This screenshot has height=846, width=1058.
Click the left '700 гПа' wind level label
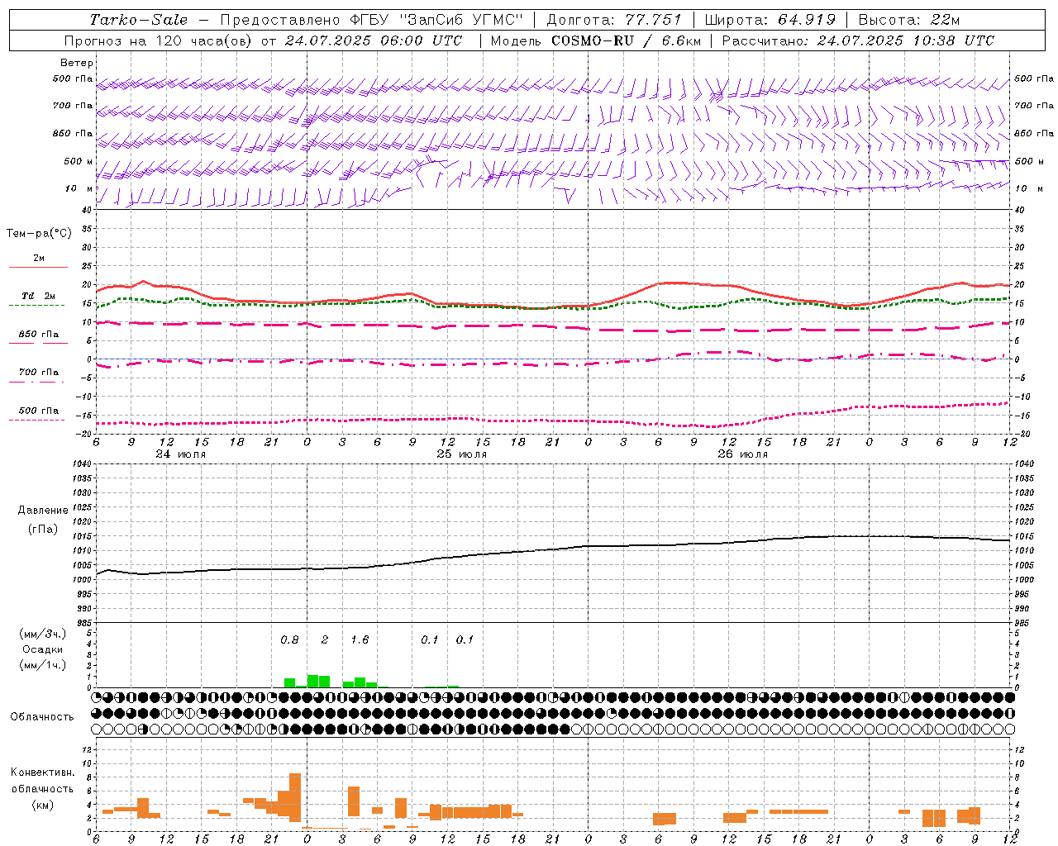[73, 106]
